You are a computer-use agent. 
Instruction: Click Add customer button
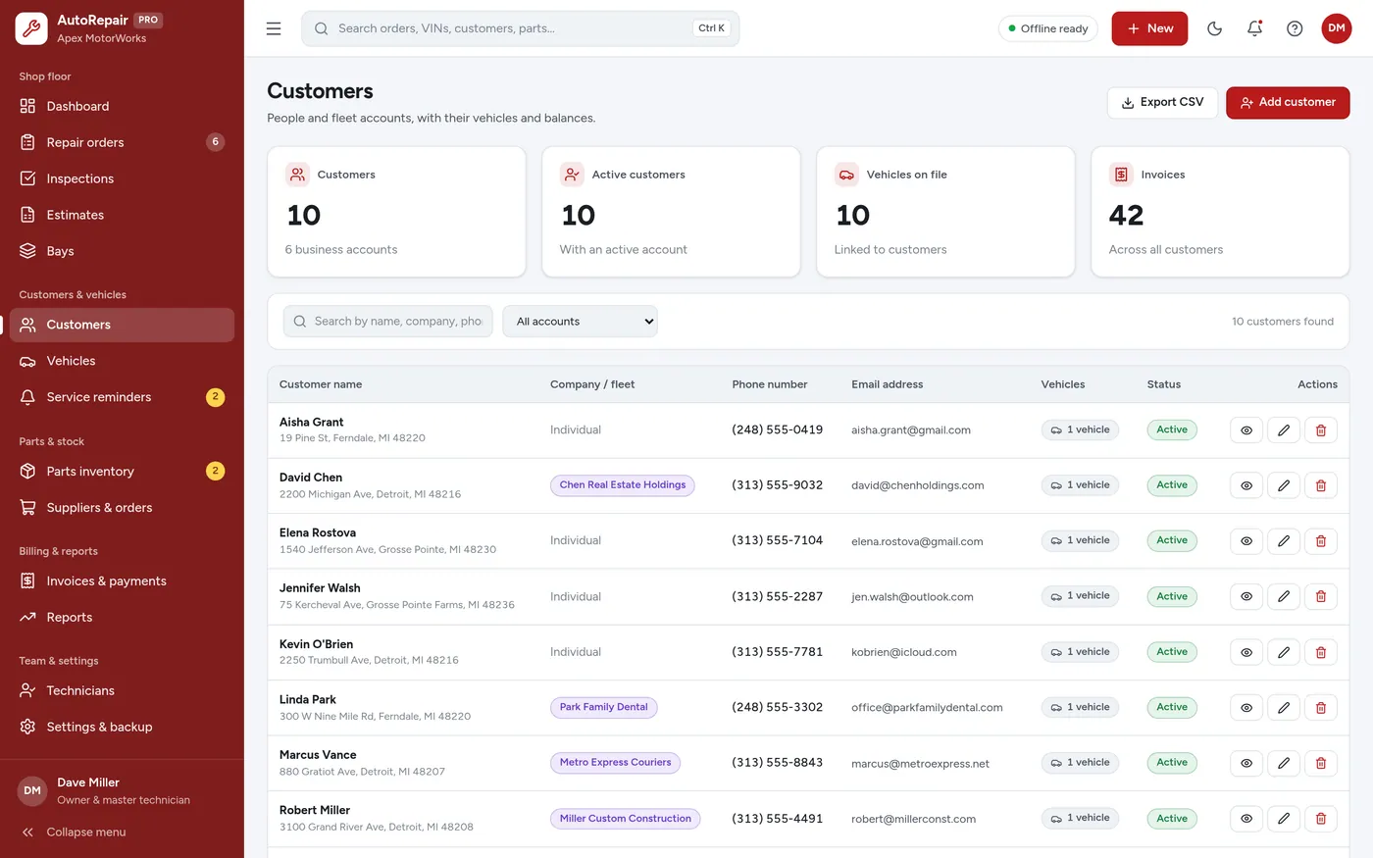1288,102
